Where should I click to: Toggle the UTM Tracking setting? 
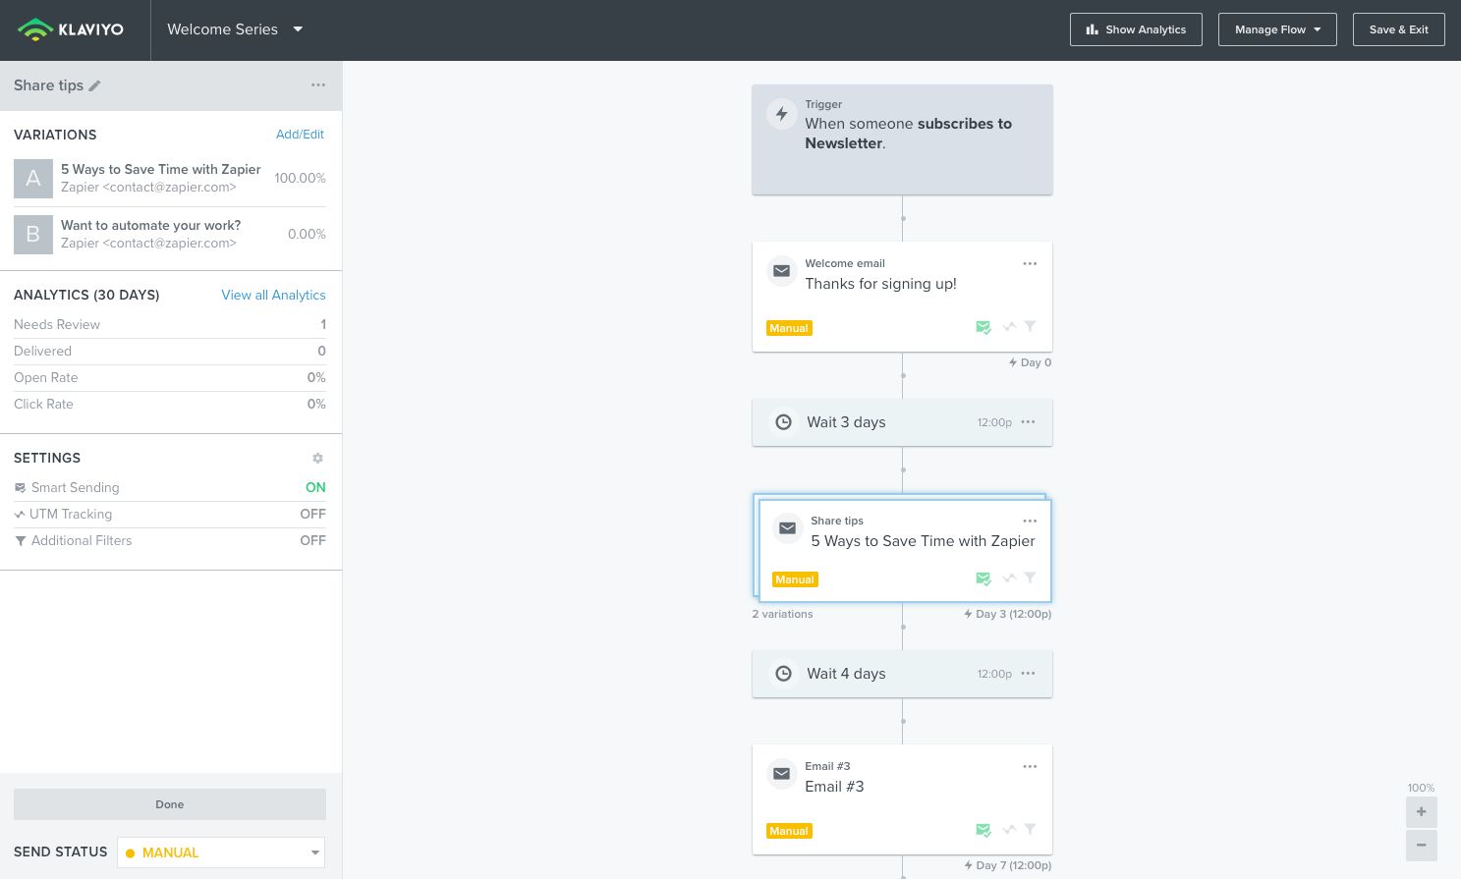[312, 515]
